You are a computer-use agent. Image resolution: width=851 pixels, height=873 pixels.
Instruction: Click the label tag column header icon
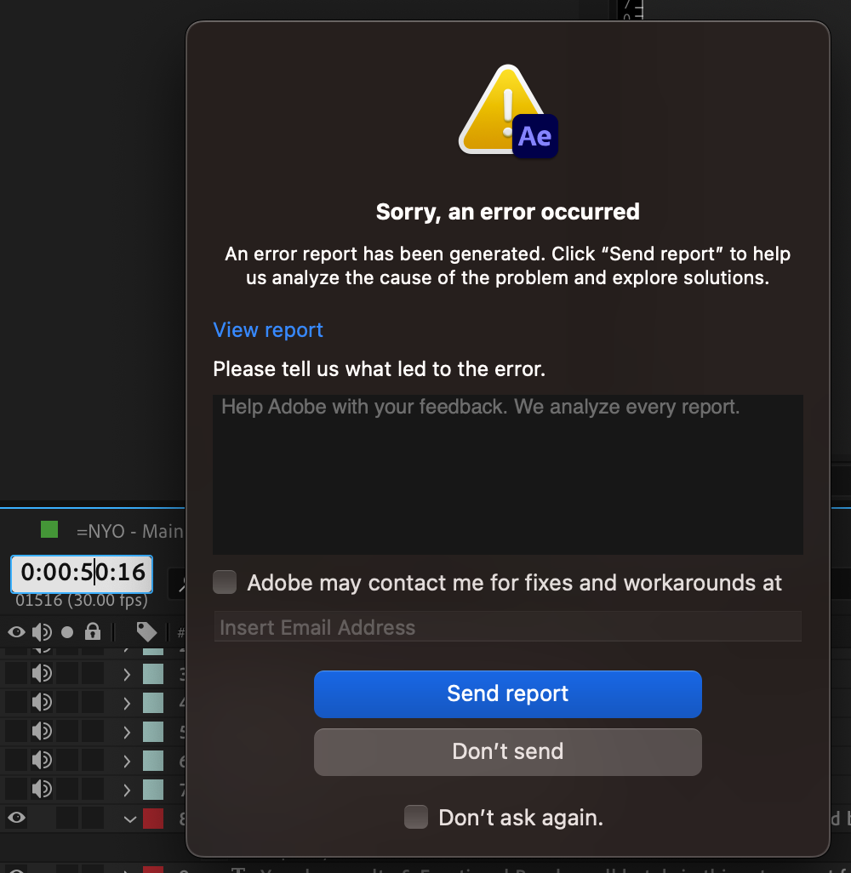pyautogui.click(x=145, y=631)
